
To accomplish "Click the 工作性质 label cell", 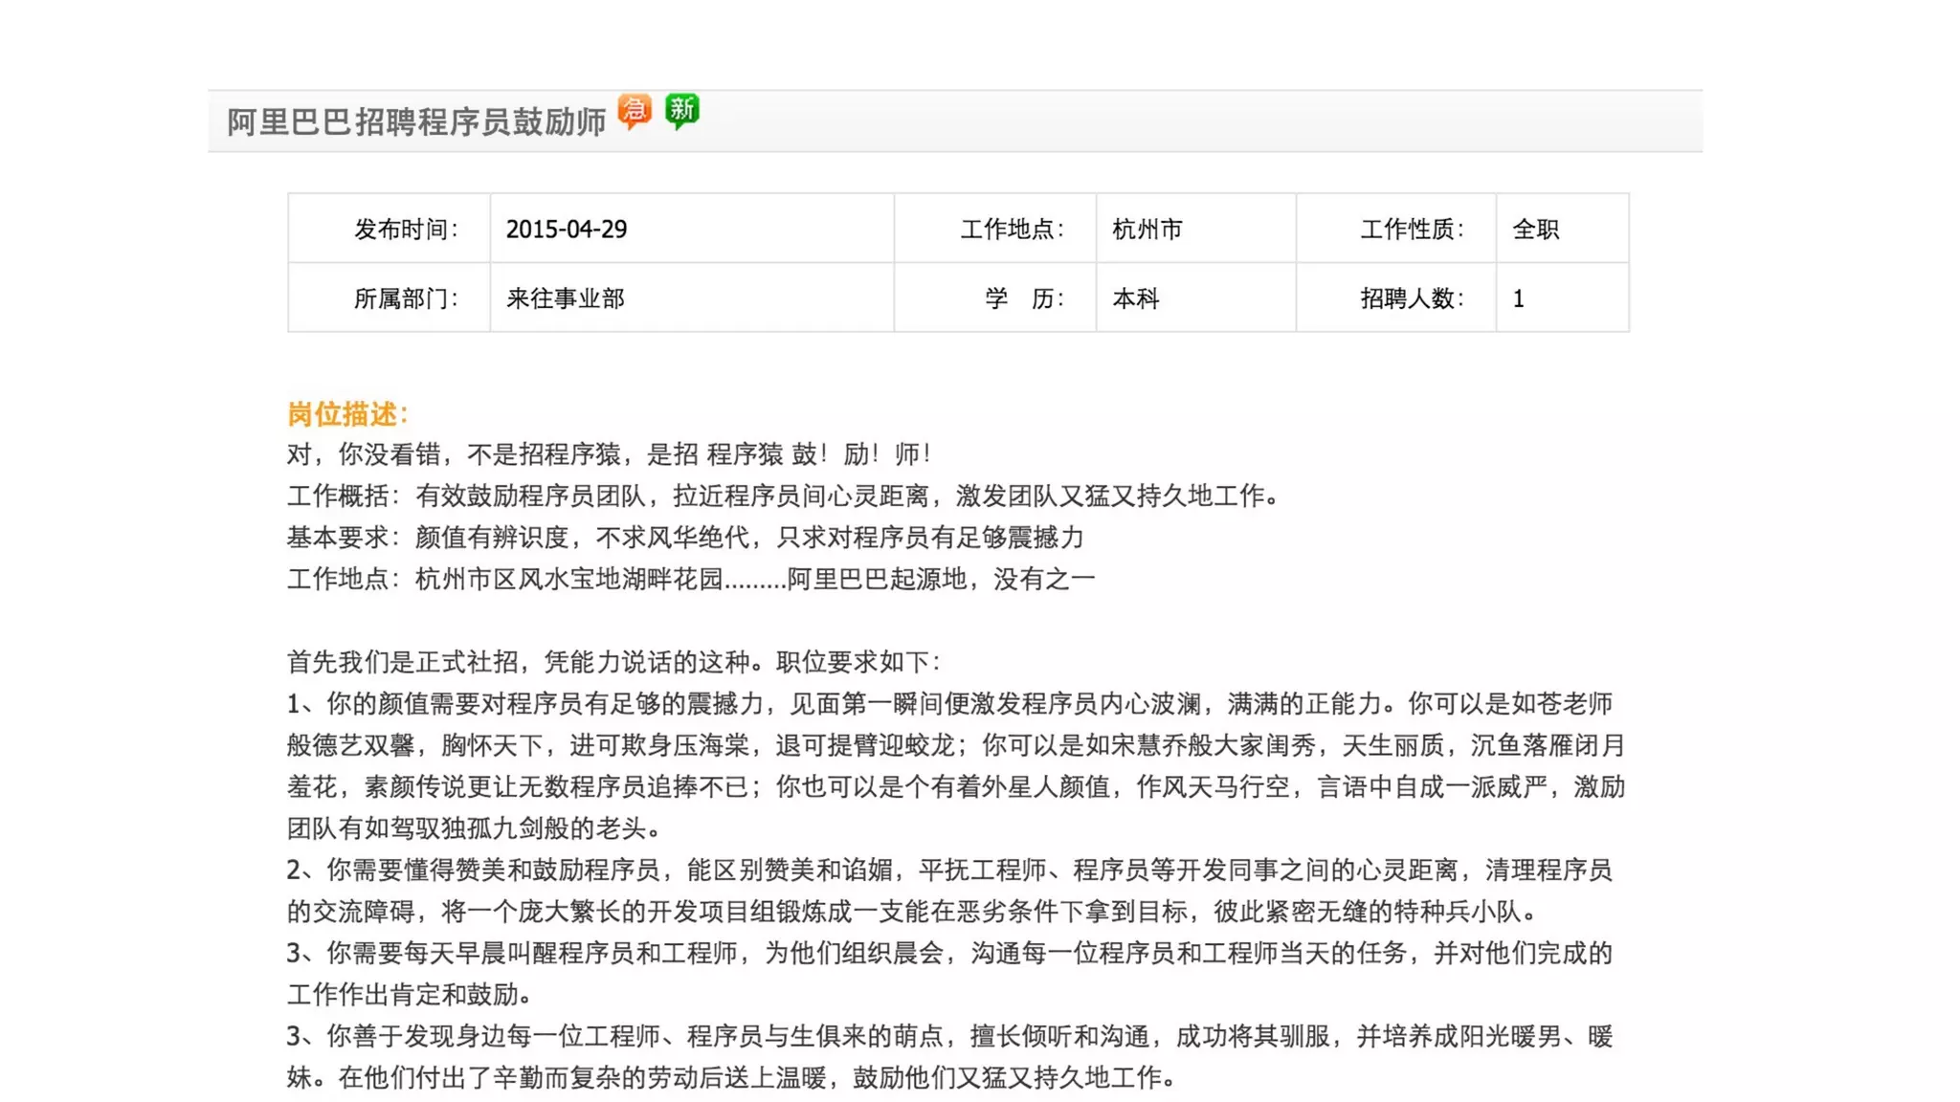I will 1412,230.
